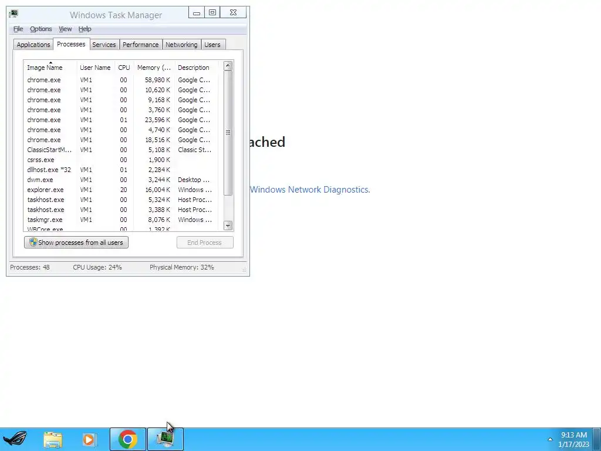Select the dllhost.exe *32 process
Viewport: 601px width, 451px height.
(x=121, y=170)
